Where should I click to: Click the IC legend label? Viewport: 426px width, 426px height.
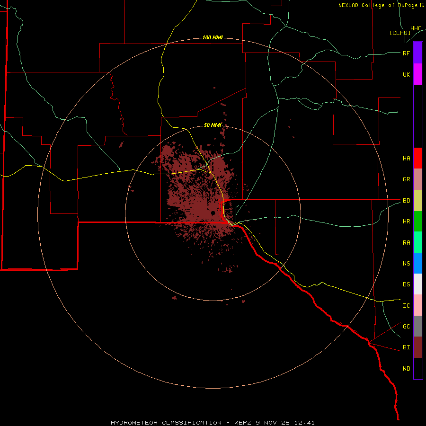[x=406, y=306]
